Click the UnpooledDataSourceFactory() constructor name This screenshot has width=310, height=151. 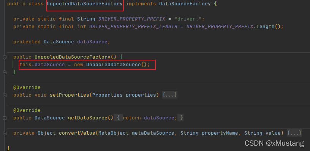pos(75,57)
